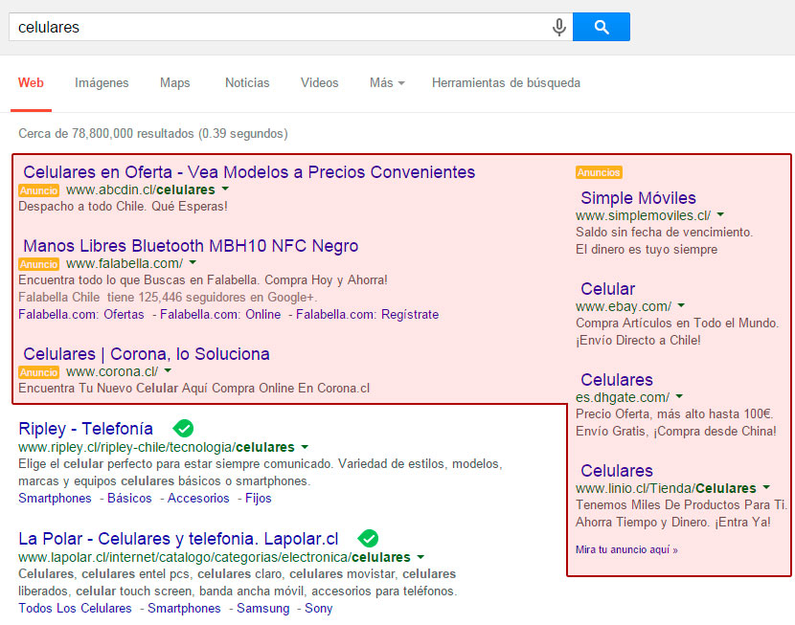Screen dimensions: 795x625
Task: Open dropdown arrow next to www.abcdin.cl/celulares
Action: (225, 190)
